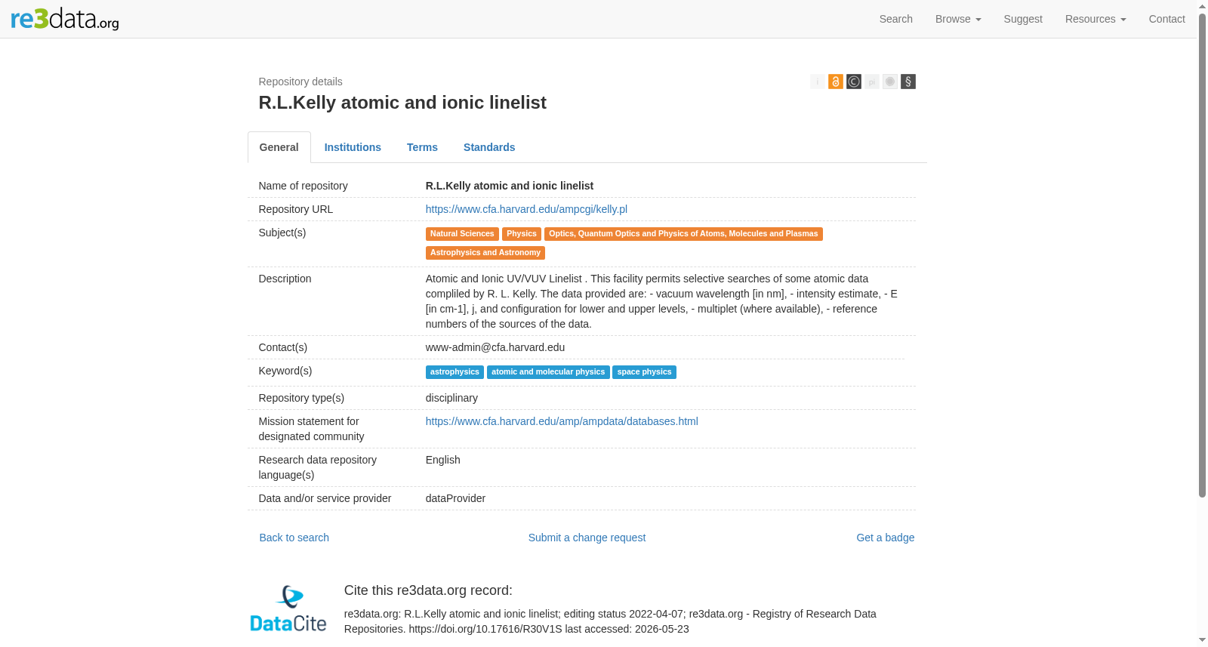Click the greyed-out 'pi' persistent identifier icon

tap(872, 82)
